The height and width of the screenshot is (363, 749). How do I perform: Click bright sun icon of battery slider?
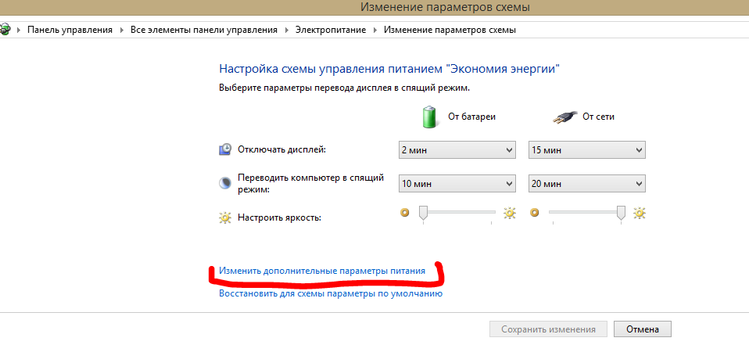(510, 212)
